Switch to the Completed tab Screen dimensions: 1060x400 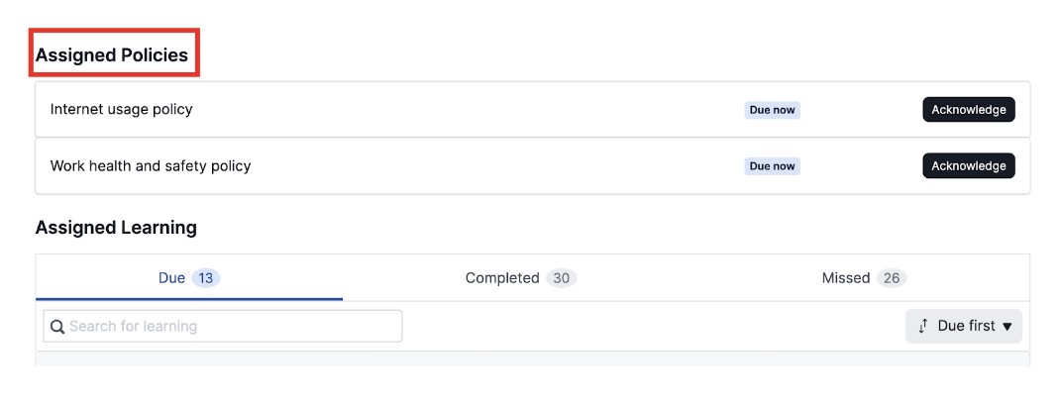[520, 277]
